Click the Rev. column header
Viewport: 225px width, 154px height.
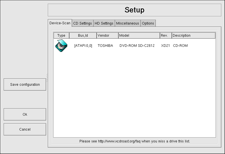click(166, 36)
